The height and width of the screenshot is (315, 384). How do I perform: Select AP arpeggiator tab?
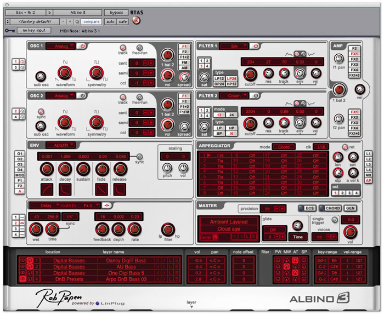coord(368,180)
